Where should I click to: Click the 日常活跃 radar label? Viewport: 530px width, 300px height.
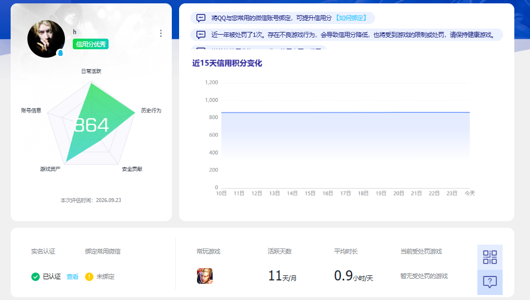(x=91, y=71)
